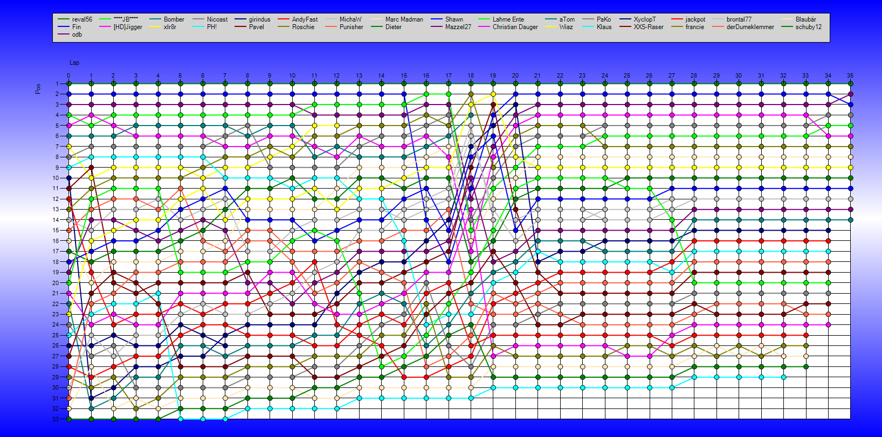
Task: Select Christian Dauger legend entry
Action: pyautogui.click(x=508, y=27)
